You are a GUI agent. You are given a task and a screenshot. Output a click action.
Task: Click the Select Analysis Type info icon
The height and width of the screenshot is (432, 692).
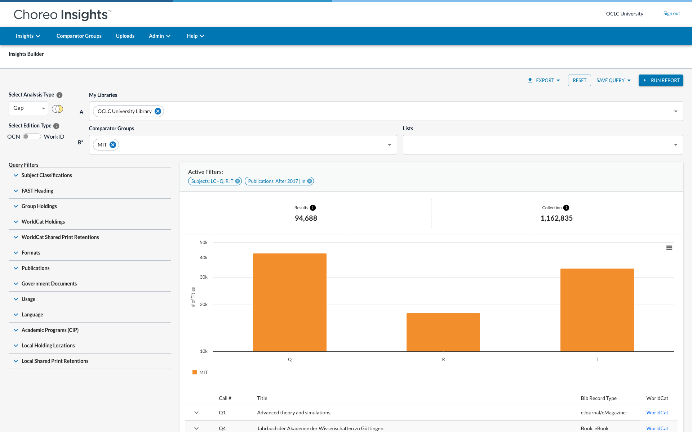pos(59,95)
